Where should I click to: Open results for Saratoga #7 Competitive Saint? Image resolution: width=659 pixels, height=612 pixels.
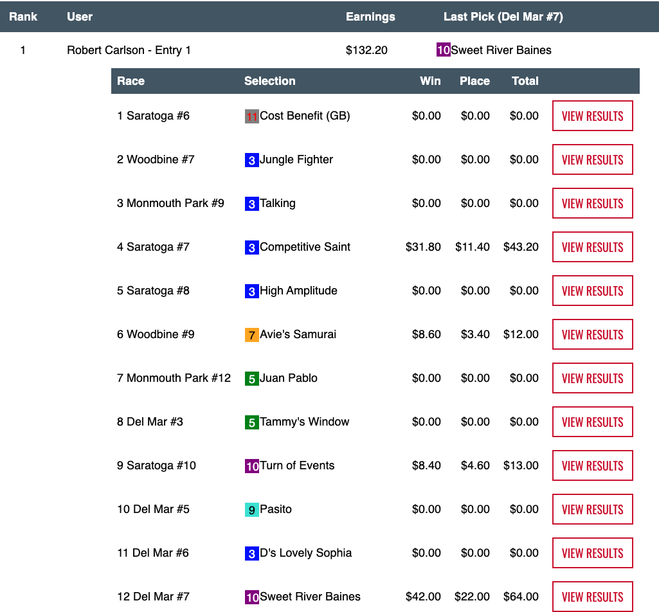pyautogui.click(x=592, y=248)
